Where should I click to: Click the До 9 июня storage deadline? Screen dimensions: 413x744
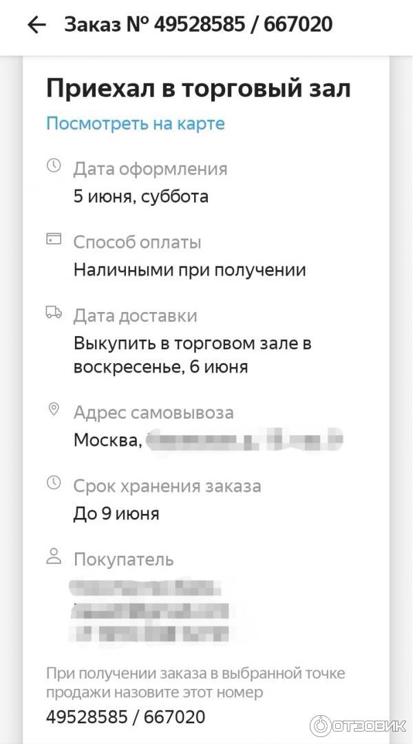pyautogui.click(x=116, y=514)
